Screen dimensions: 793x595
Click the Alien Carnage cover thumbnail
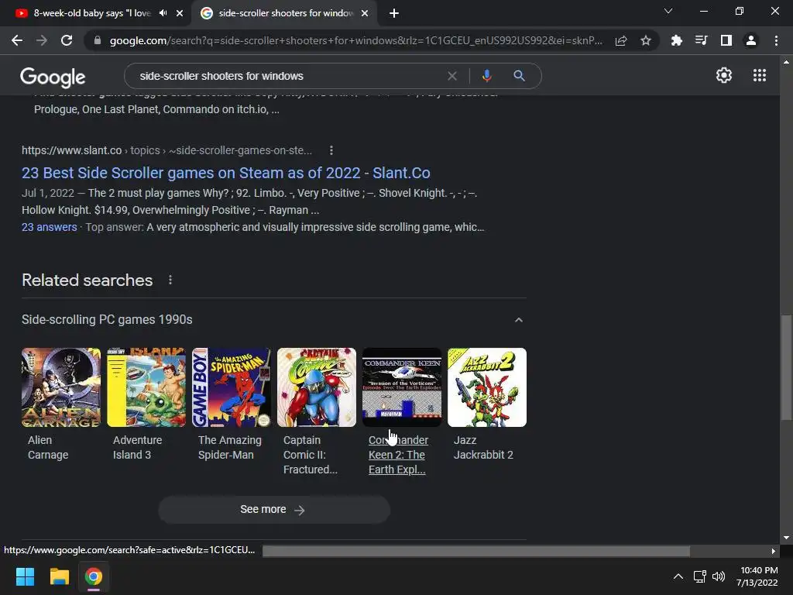coord(61,387)
